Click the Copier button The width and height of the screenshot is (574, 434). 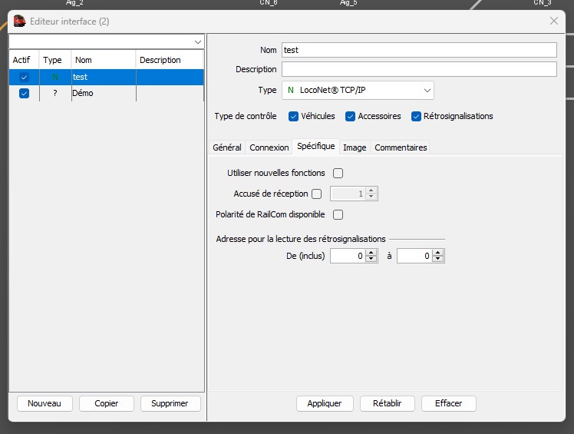(x=107, y=403)
